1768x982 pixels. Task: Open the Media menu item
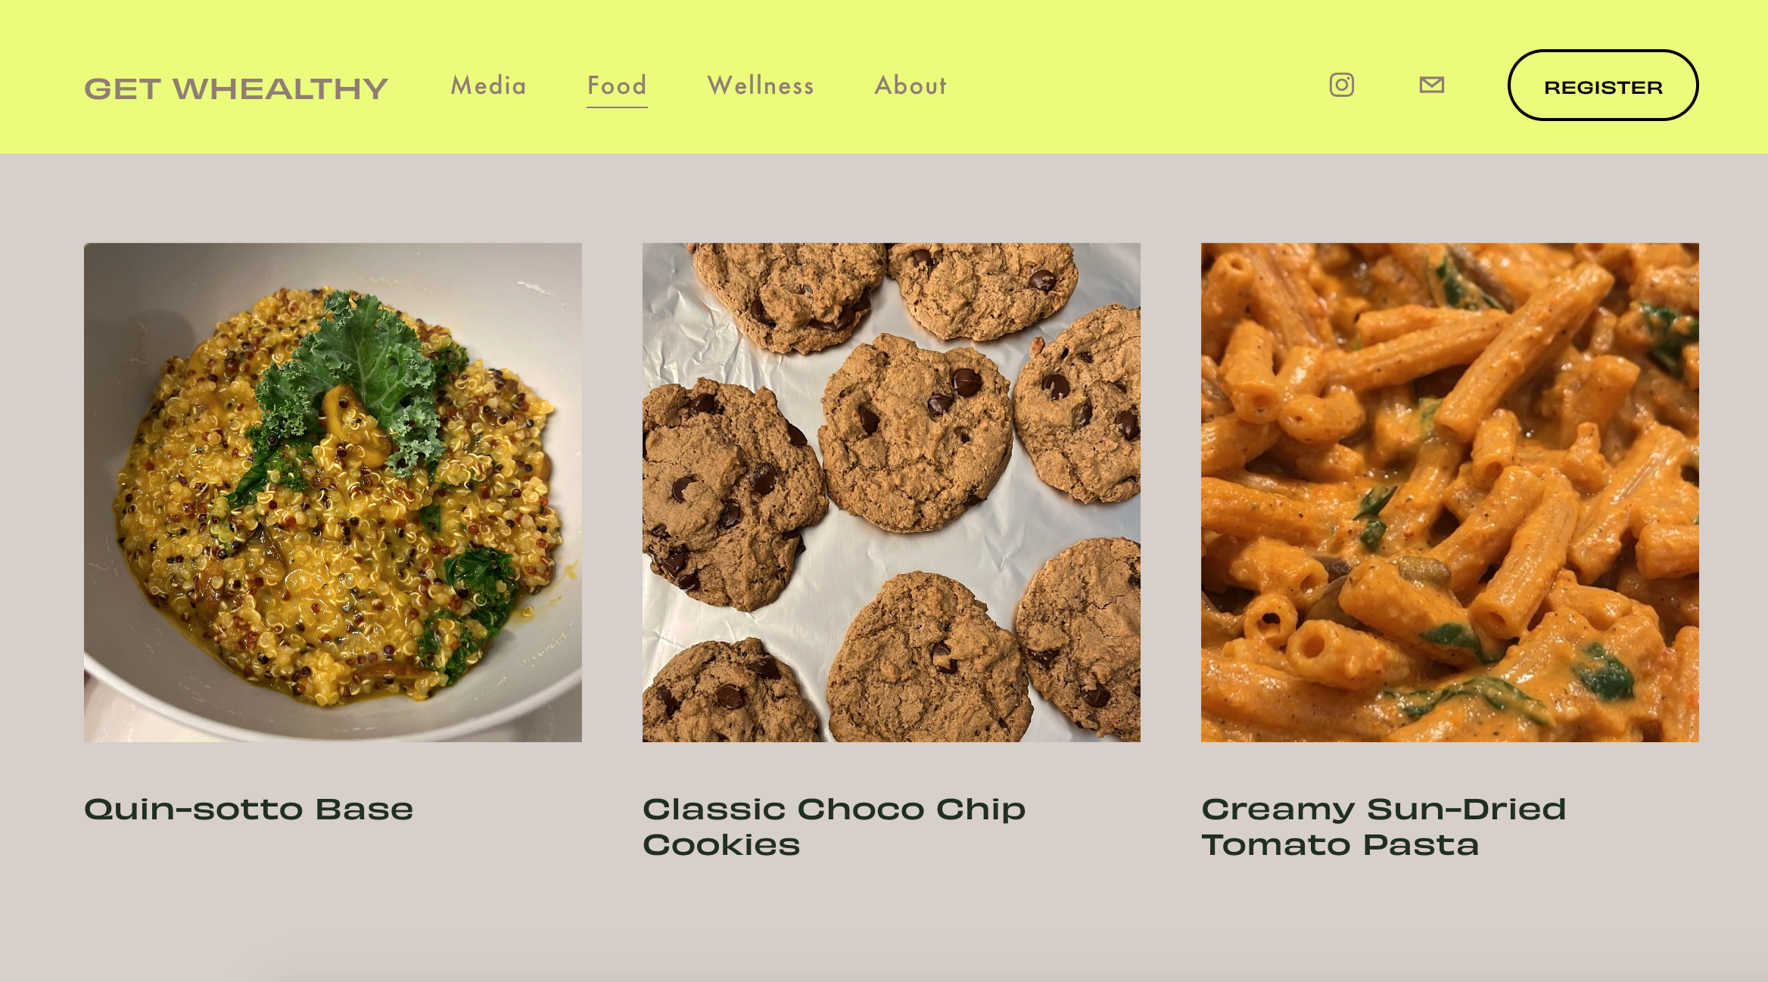pyautogui.click(x=488, y=85)
